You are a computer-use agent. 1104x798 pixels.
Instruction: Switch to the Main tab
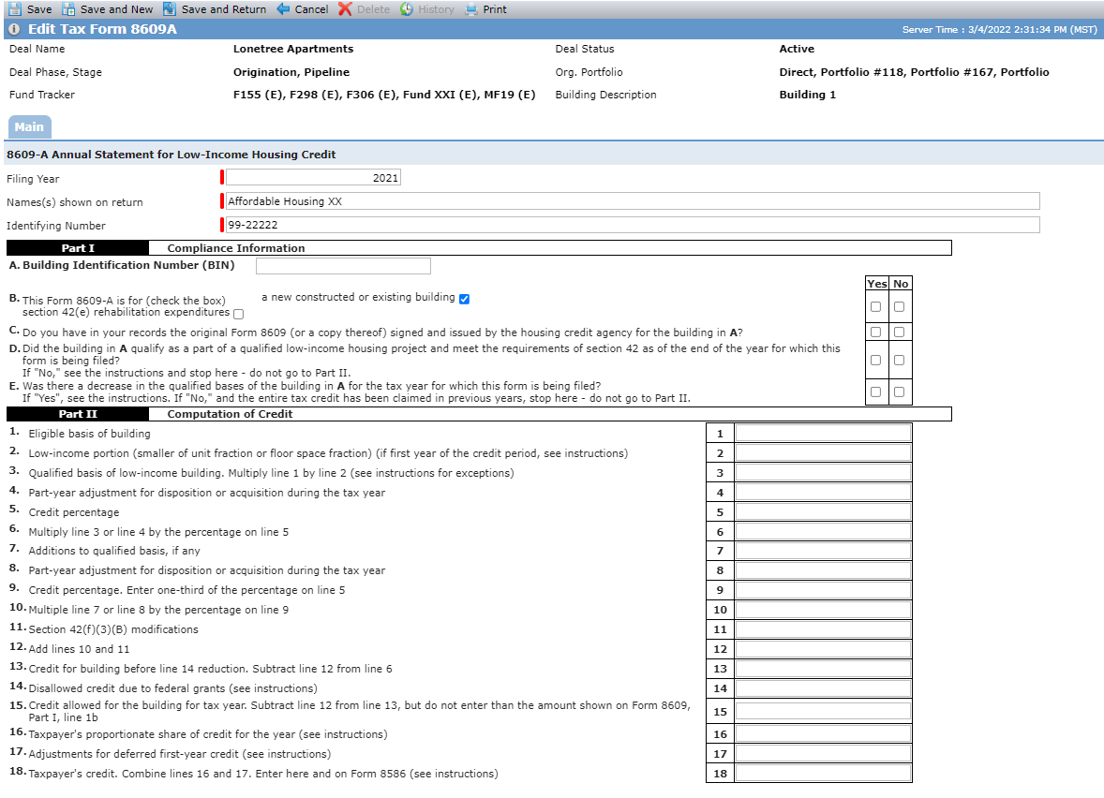(x=30, y=126)
